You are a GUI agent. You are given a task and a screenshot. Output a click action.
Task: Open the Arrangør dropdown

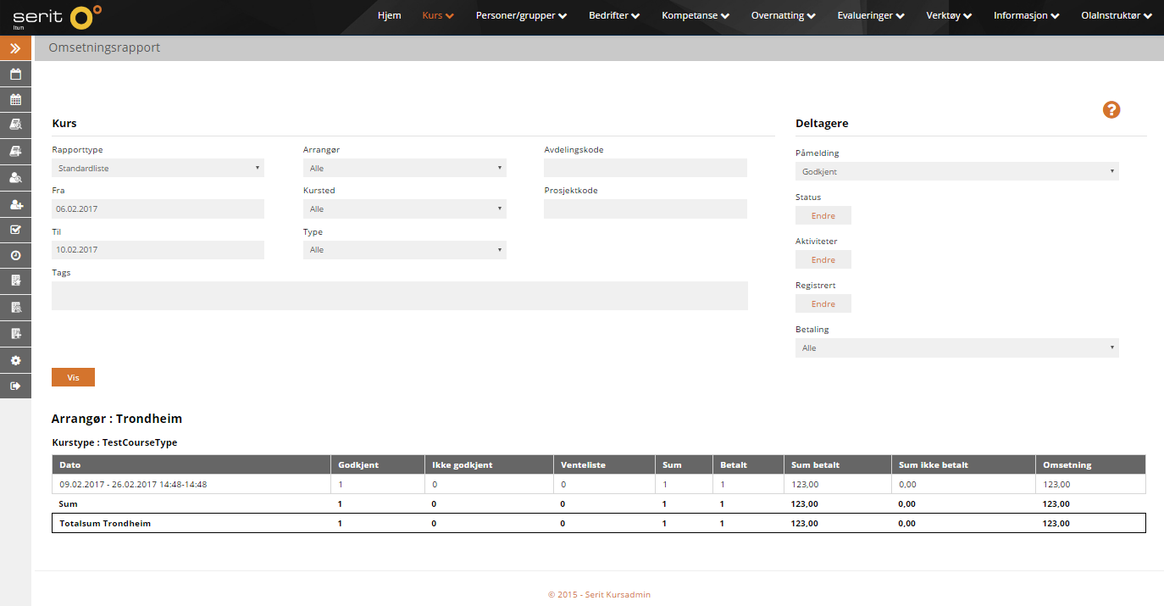coord(405,168)
